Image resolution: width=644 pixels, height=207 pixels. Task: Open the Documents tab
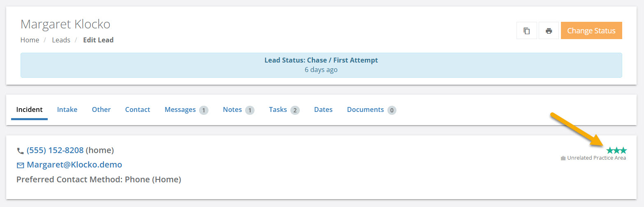(x=371, y=109)
